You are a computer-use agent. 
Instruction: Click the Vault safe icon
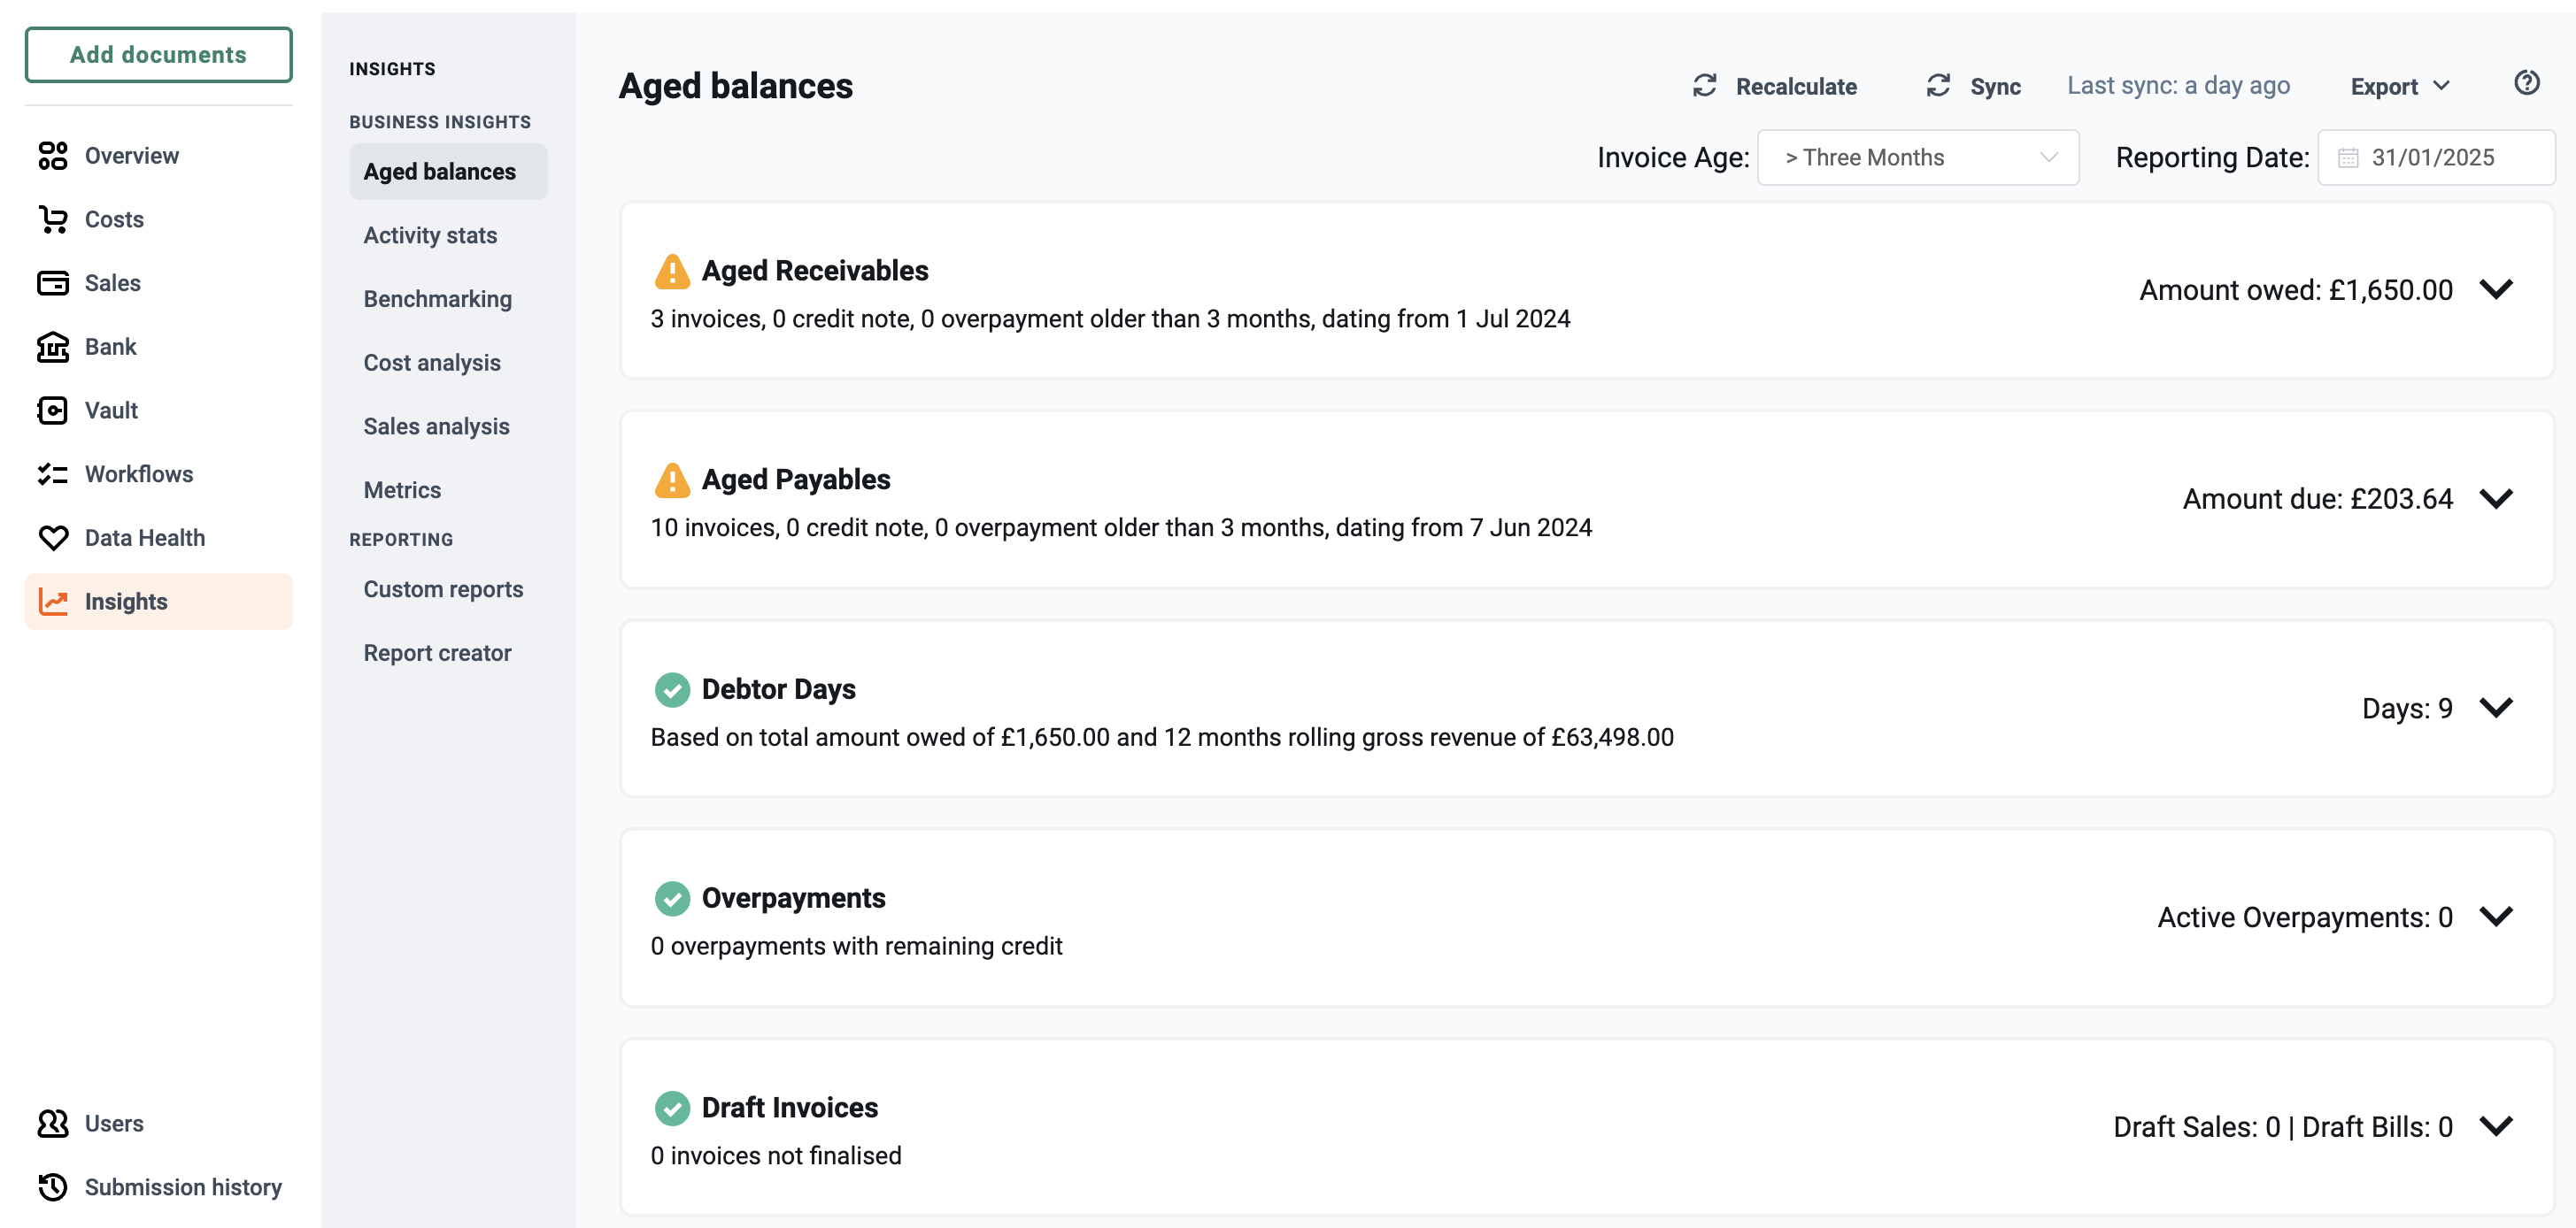point(53,411)
